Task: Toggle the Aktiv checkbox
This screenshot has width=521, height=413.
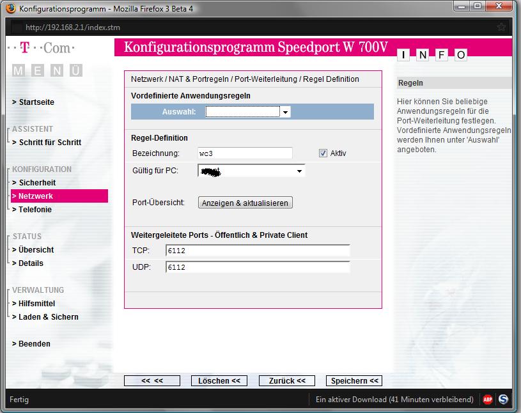Action: pos(323,153)
